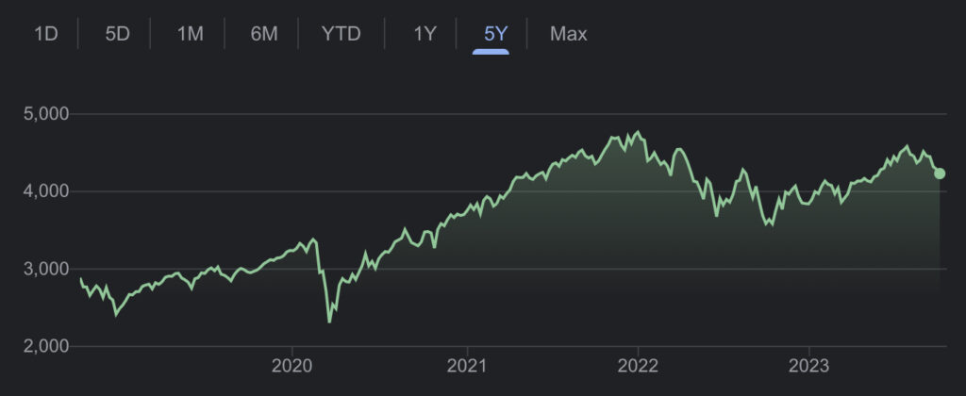
Task: Click the early-2020 crash low point on the line
Action: click(329, 322)
